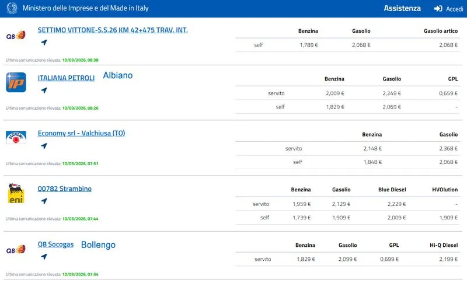Click the Eni brand logo

point(16,194)
